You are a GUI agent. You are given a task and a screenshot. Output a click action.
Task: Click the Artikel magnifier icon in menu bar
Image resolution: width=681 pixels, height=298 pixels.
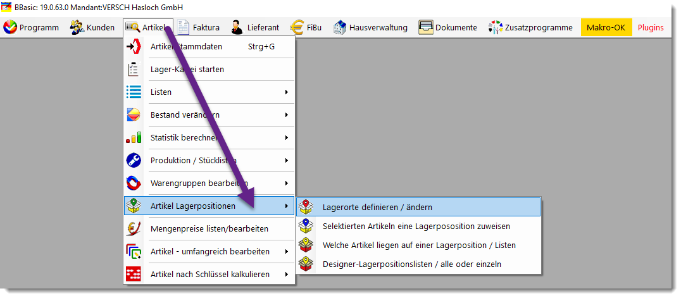(x=132, y=27)
